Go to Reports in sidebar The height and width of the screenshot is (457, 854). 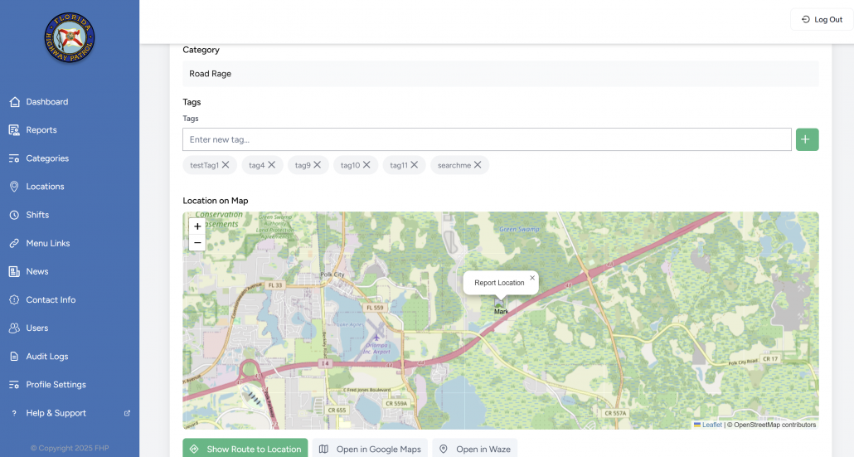pos(41,130)
